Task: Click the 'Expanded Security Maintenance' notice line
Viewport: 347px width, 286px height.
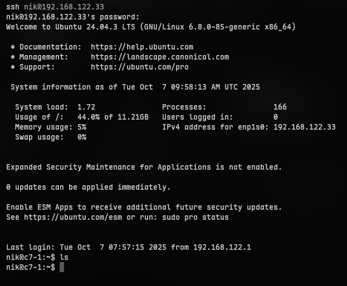Action: pos(144,167)
